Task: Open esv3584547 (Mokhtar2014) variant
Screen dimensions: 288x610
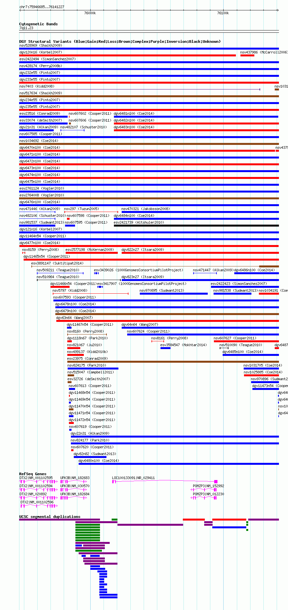Action: click(x=183, y=345)
